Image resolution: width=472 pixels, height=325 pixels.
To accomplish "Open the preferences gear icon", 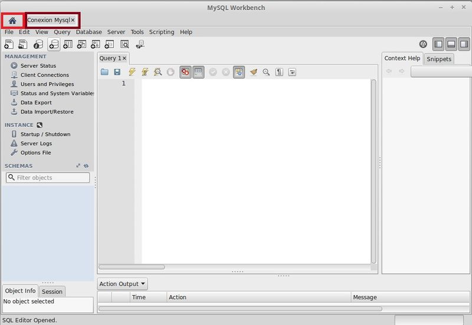I will click(x=423, y=45).
